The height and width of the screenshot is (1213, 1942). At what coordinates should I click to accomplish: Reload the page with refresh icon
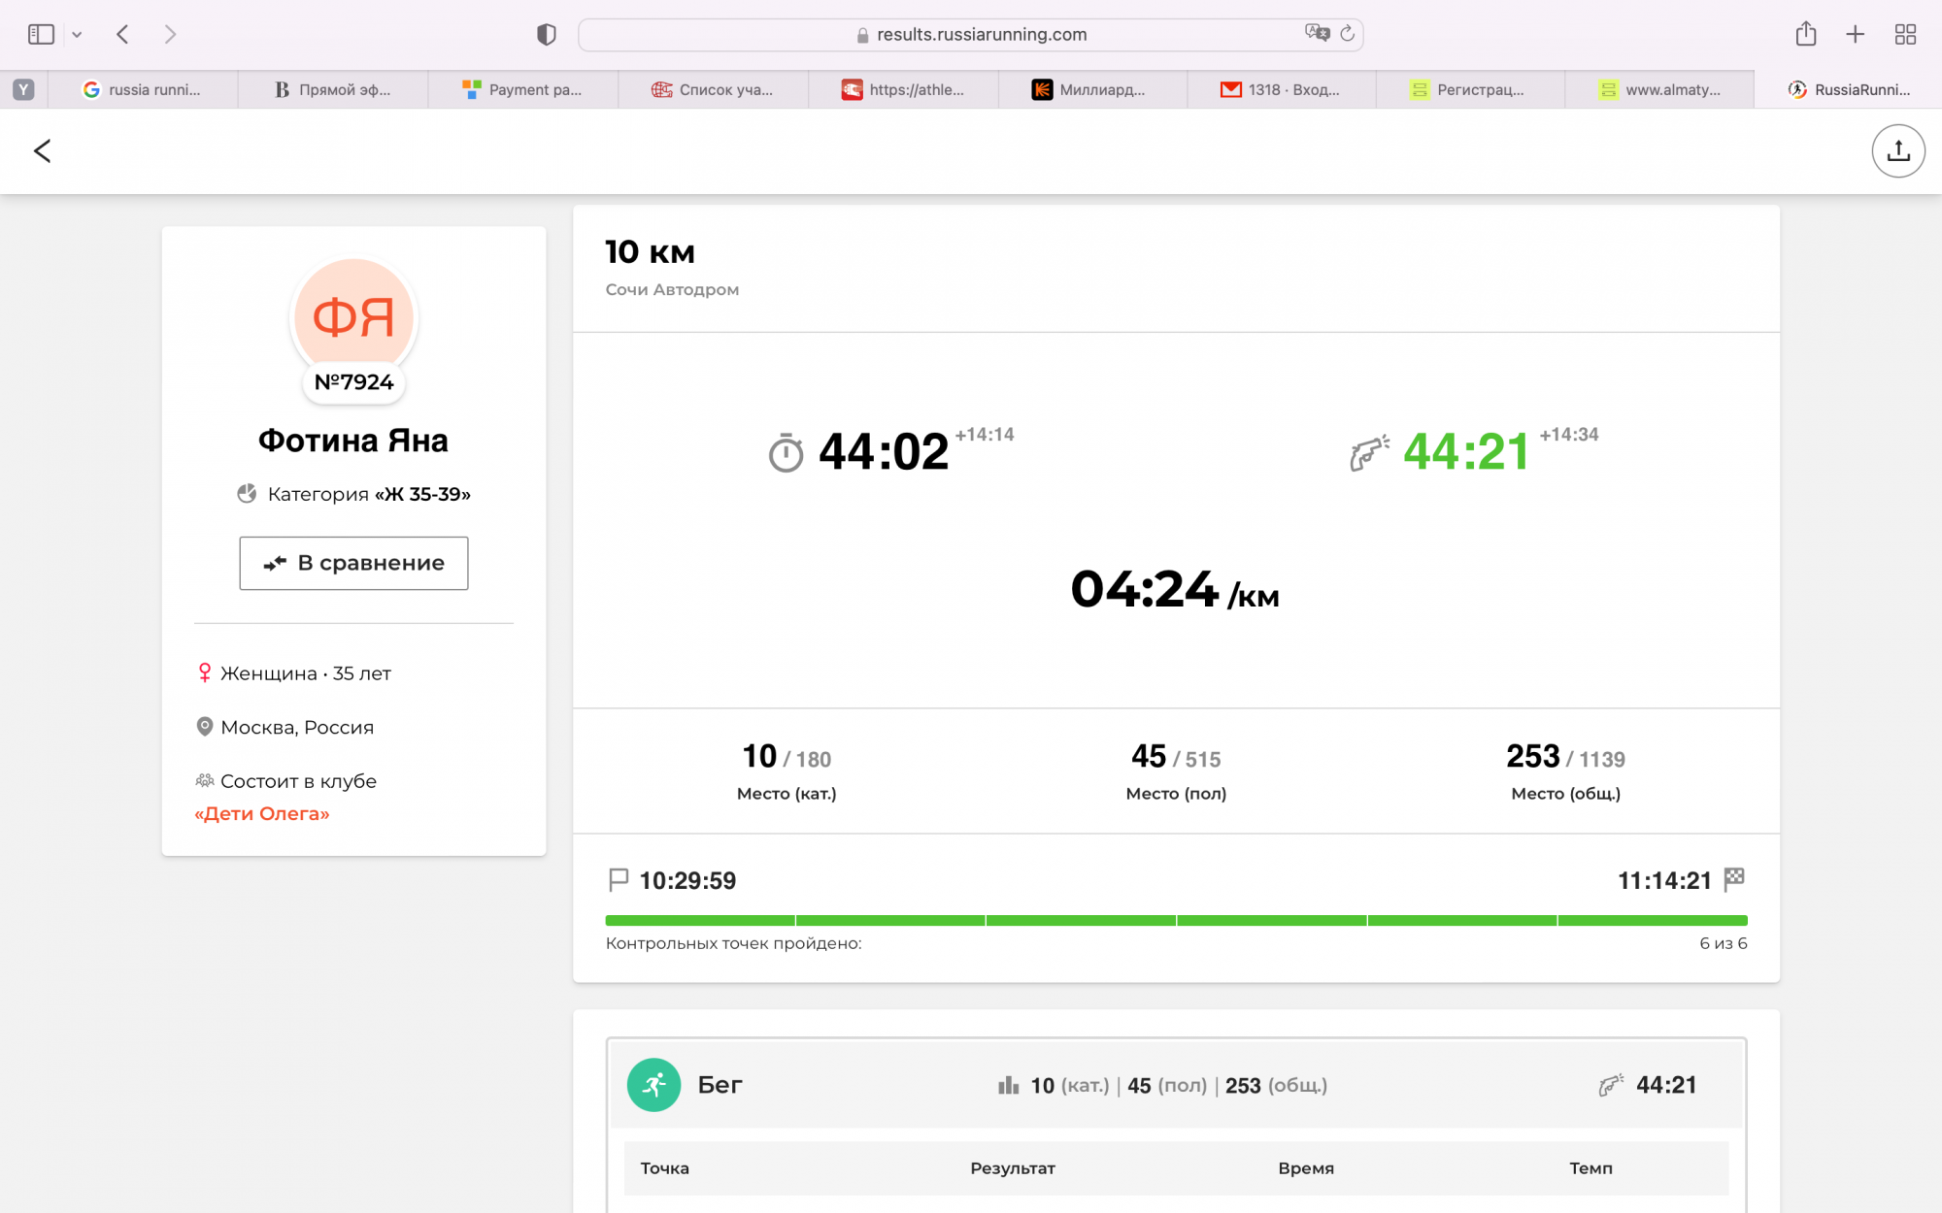point(1347,34)
